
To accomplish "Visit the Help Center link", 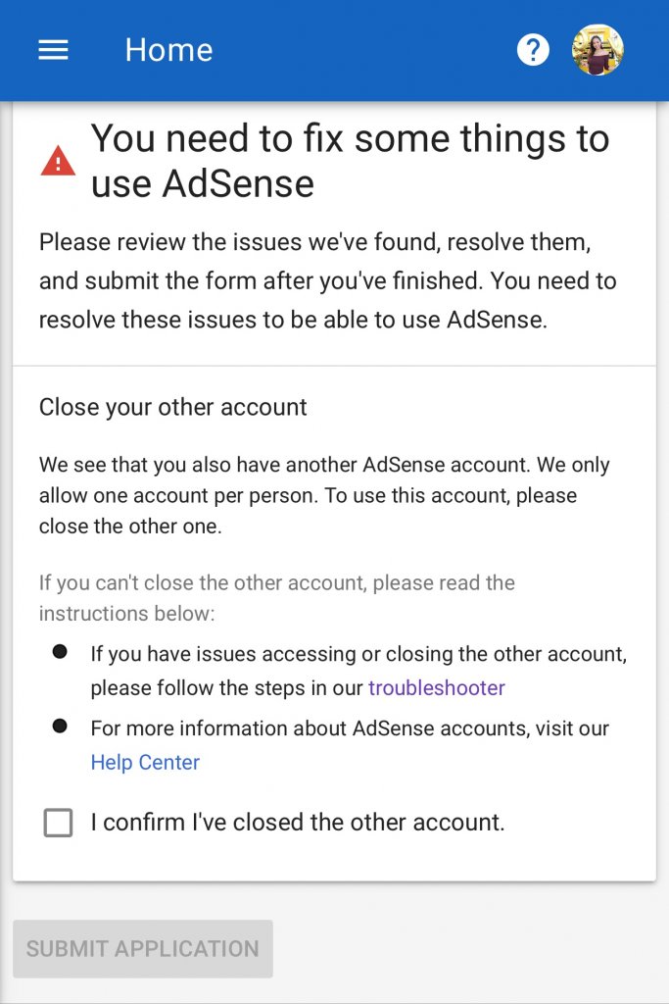I will [145, 762].
